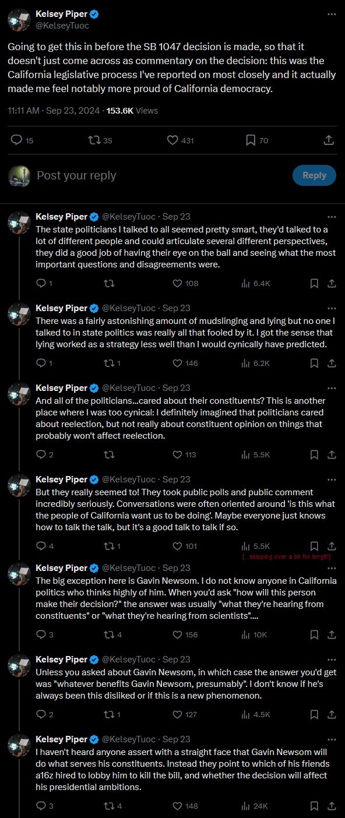Bookmark the 'public polls and public comment' reply

point(314,546)
